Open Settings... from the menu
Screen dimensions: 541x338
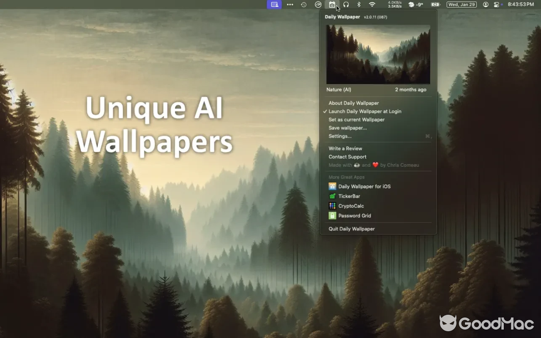click(x=340, y=136)
